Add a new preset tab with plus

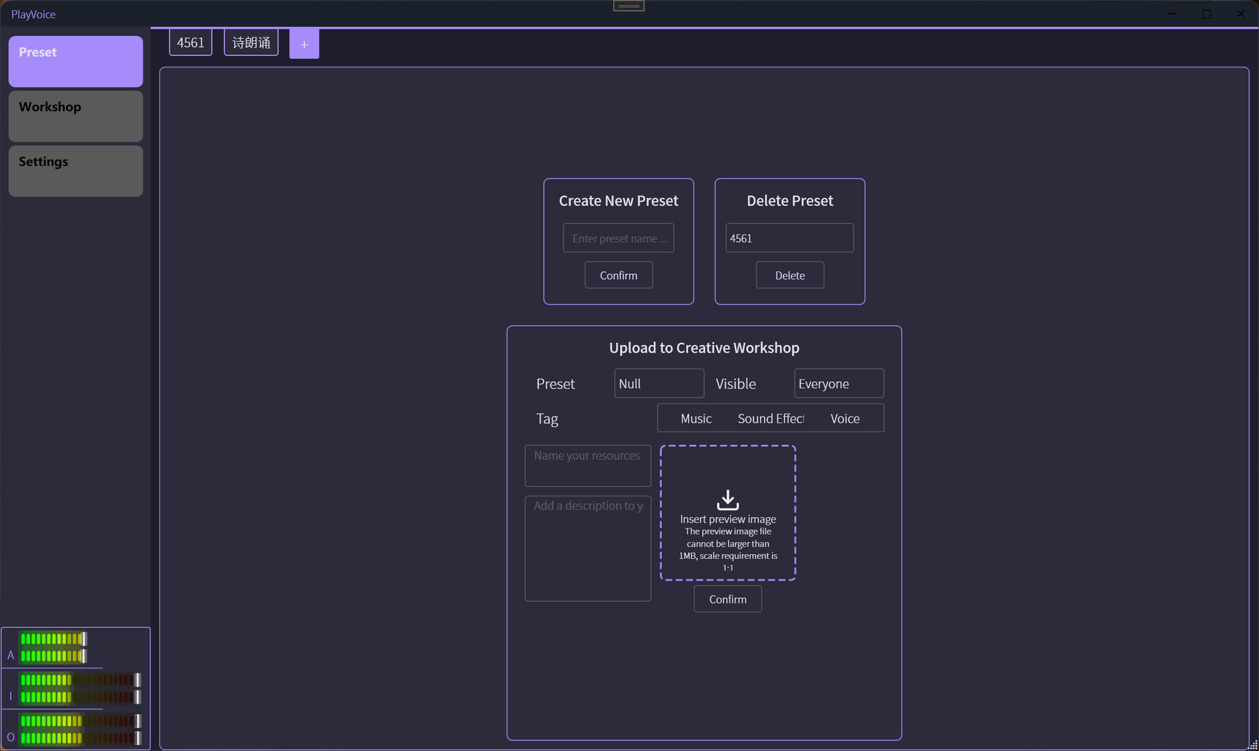tap(304, 44)
